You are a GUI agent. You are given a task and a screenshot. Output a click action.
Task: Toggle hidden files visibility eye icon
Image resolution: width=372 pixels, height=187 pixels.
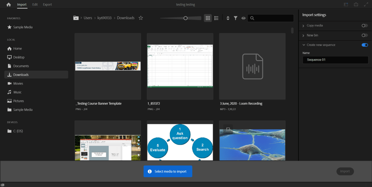coord(244,18)
